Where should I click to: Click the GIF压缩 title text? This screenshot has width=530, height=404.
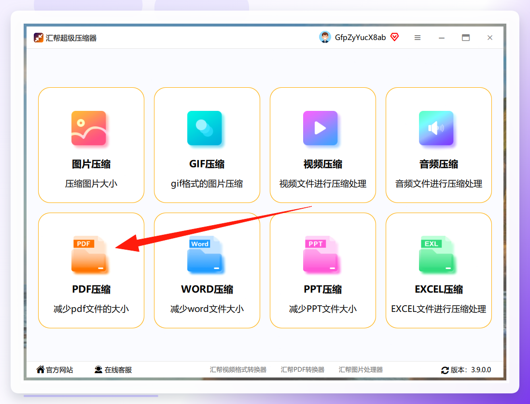(x=207, y=164)
